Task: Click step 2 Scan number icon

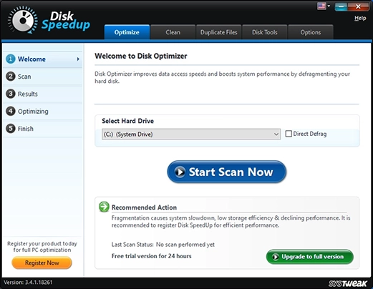Action: (x=11, y=77)
